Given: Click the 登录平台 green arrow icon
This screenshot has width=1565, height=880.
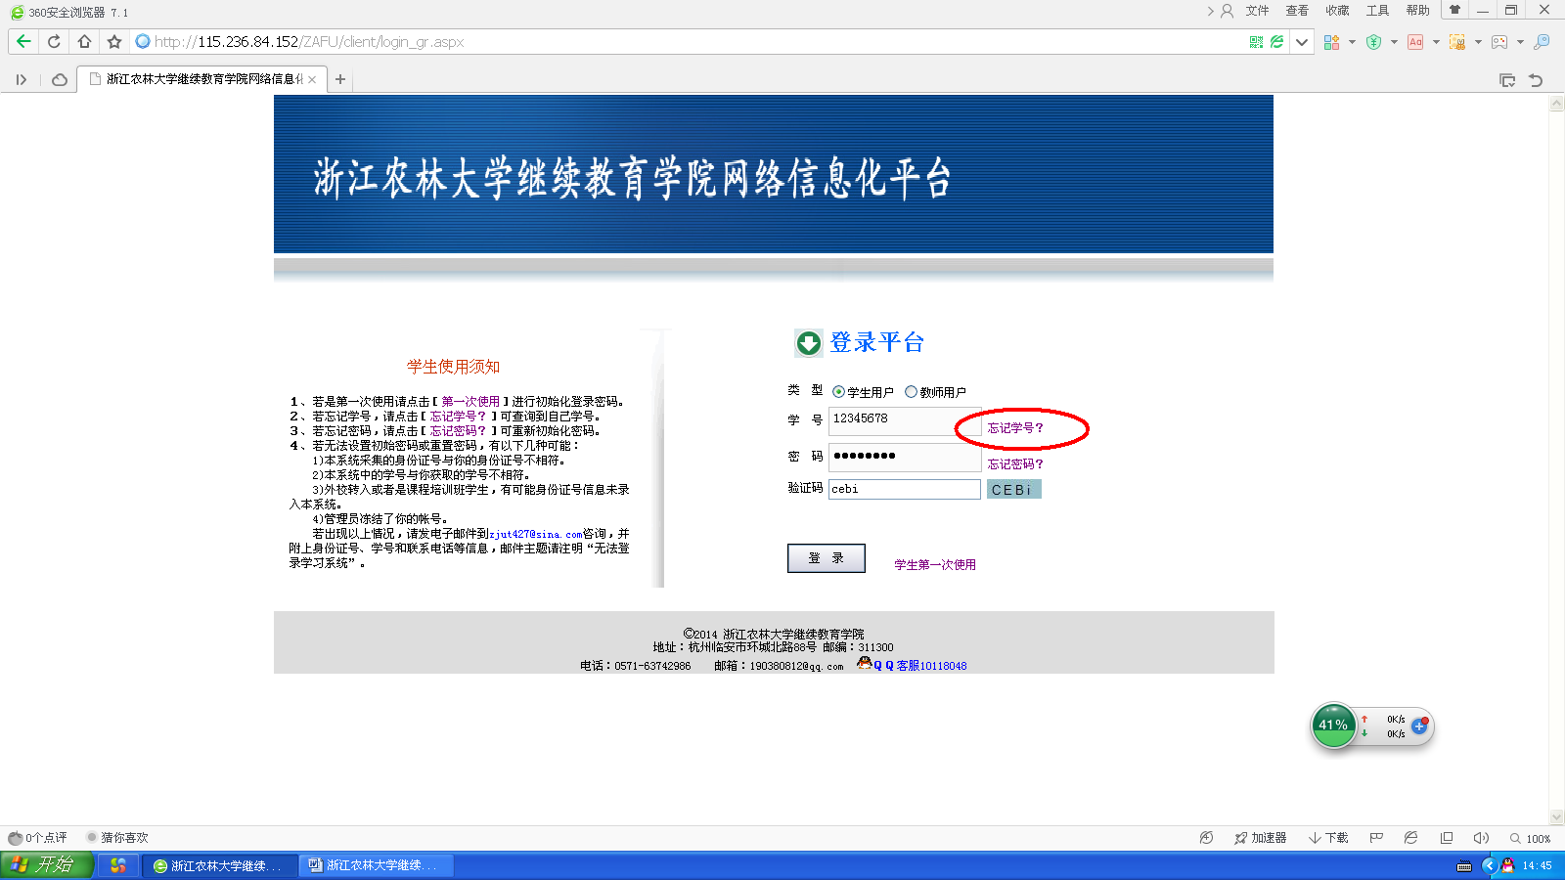Looking at the screenshot, I should (x=808, y=343).
